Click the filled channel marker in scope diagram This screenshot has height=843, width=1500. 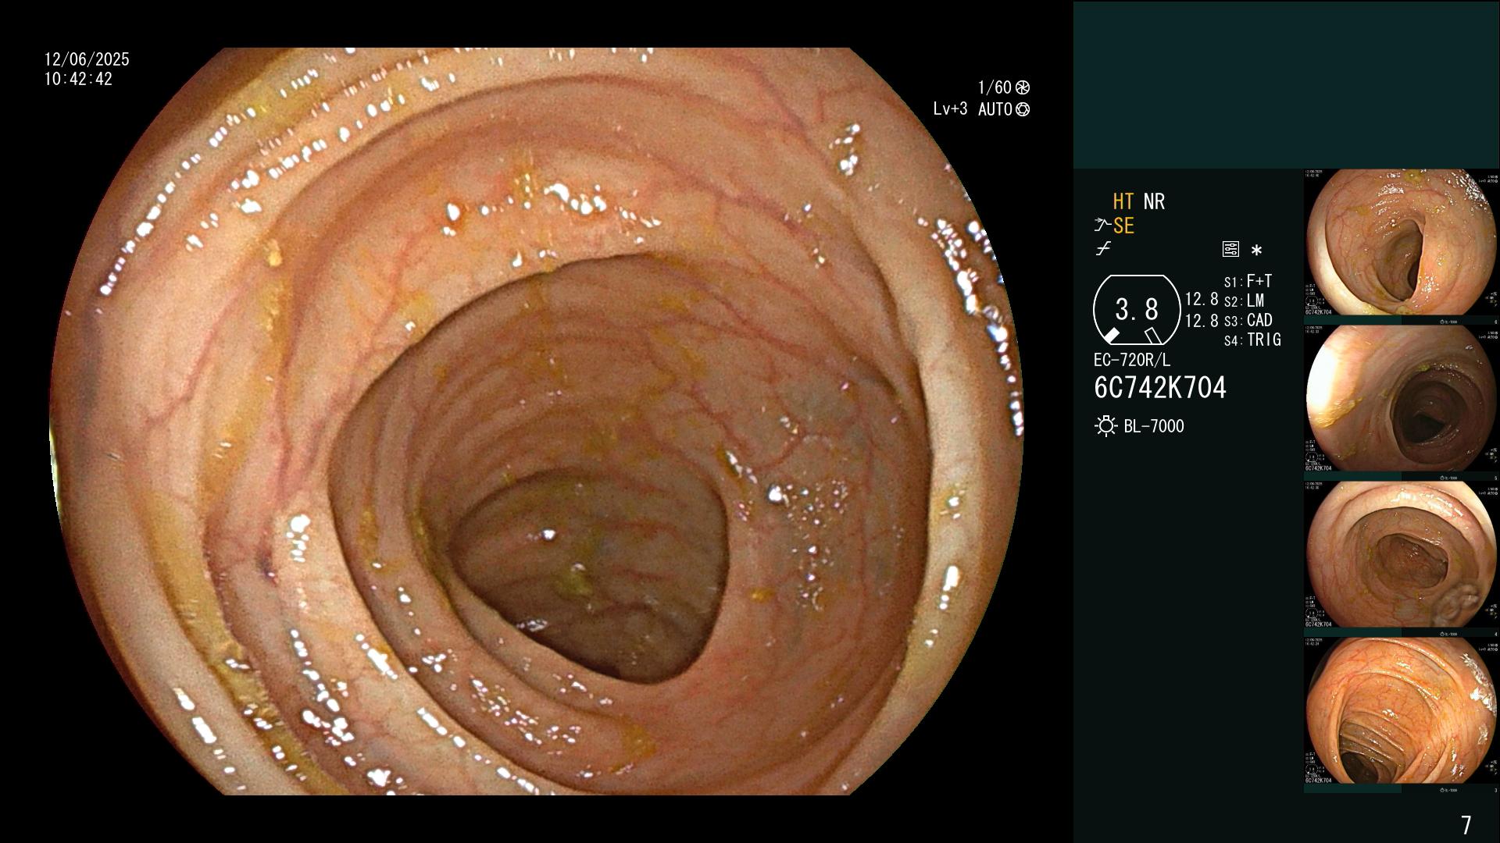point(1111,336)
